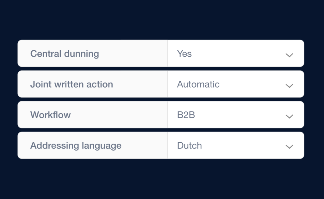Open the Addressing language dropdown
The image size is (324, 199).
point(235,146)
